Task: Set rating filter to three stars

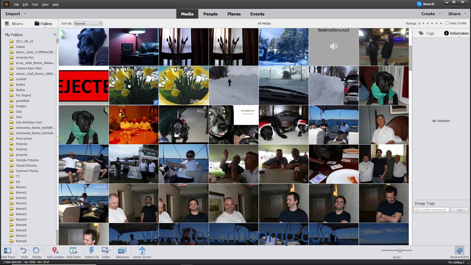Action: 432,23
